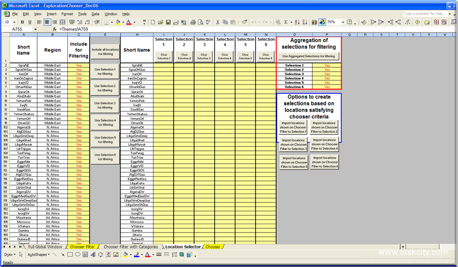This screenshot has width=458, height=267.
Task: Toggle bold formatting in toolbar
Action: point(22,22)
